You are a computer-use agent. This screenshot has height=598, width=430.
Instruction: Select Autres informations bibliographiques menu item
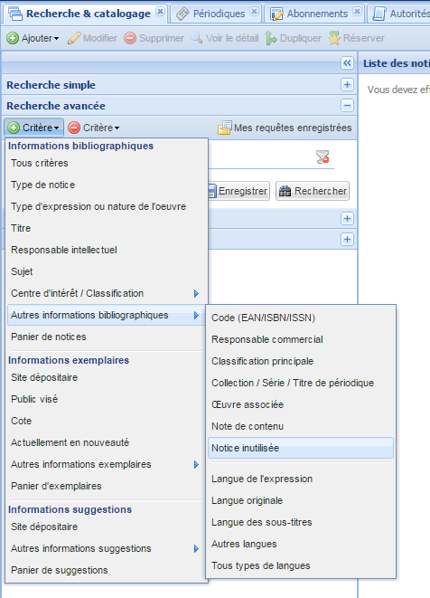tap(106, 315)
